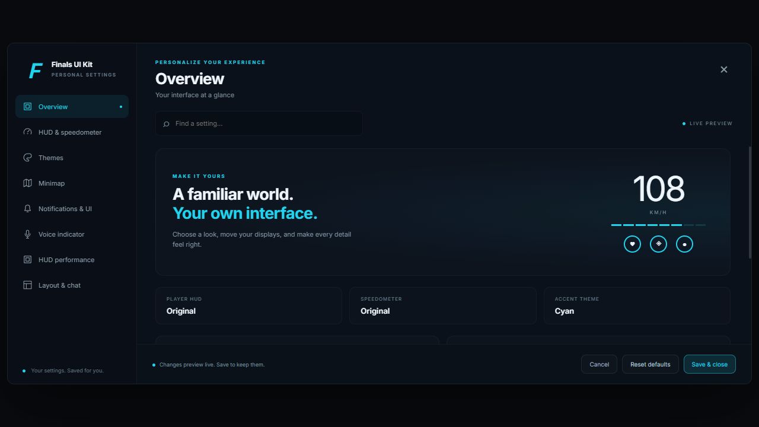Click the Cancel button
Screen dimensions: 759x427
pos(599,364)
